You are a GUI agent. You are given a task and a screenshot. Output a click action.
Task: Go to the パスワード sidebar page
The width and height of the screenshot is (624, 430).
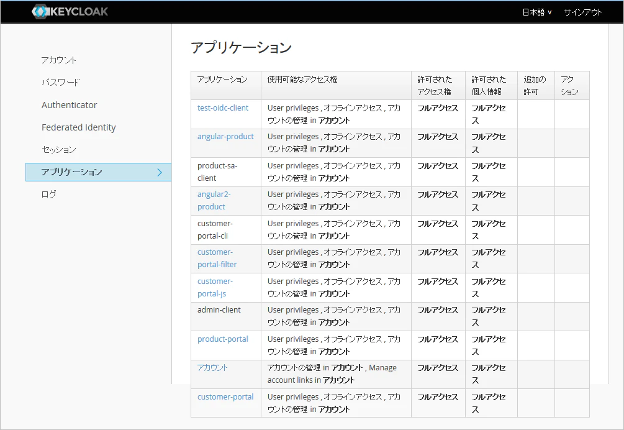coord(60,83)
